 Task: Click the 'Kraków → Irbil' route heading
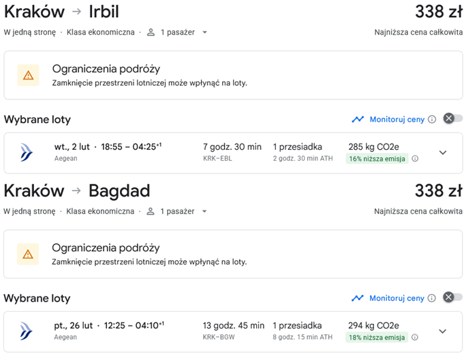point(61,12)
